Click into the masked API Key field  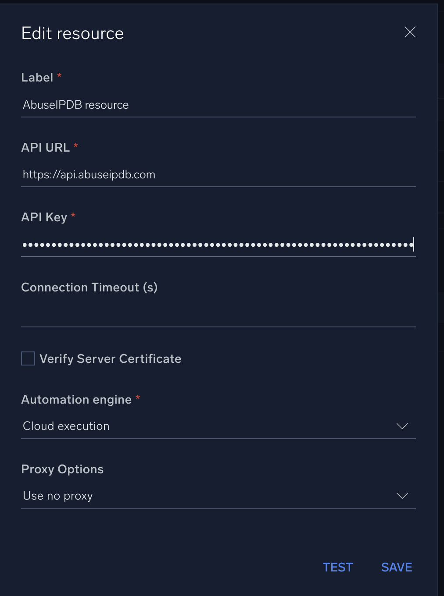(218, 245)
